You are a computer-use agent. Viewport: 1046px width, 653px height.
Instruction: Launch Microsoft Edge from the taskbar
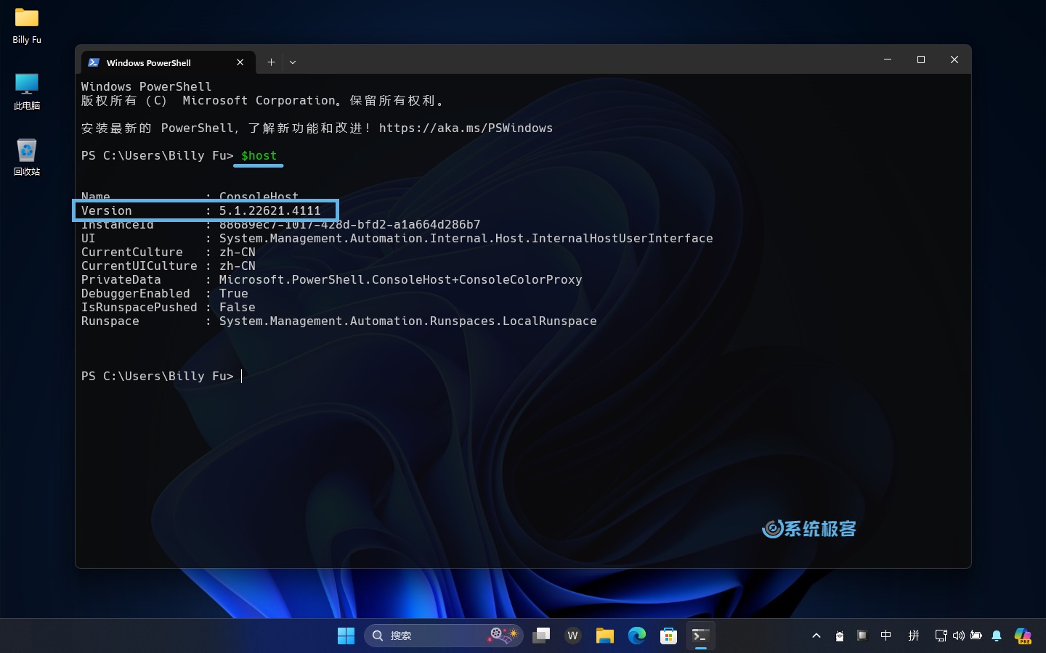pyautogui.click(x=637, y=636)
